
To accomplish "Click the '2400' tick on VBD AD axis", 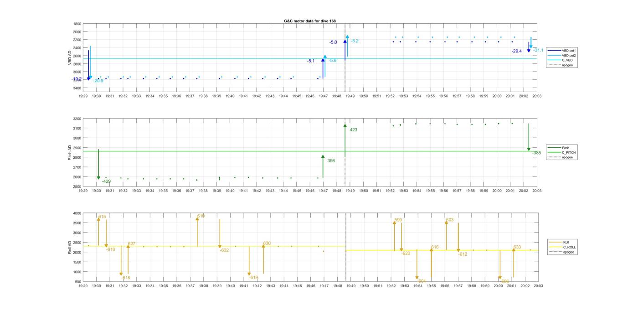I will pyautogui.click(x=77, y=48).
